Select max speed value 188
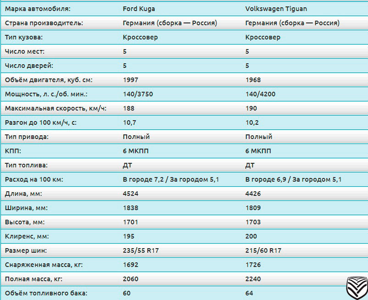Image resolution: width=368 pixels, height=300 pixels. coord(128,108)
